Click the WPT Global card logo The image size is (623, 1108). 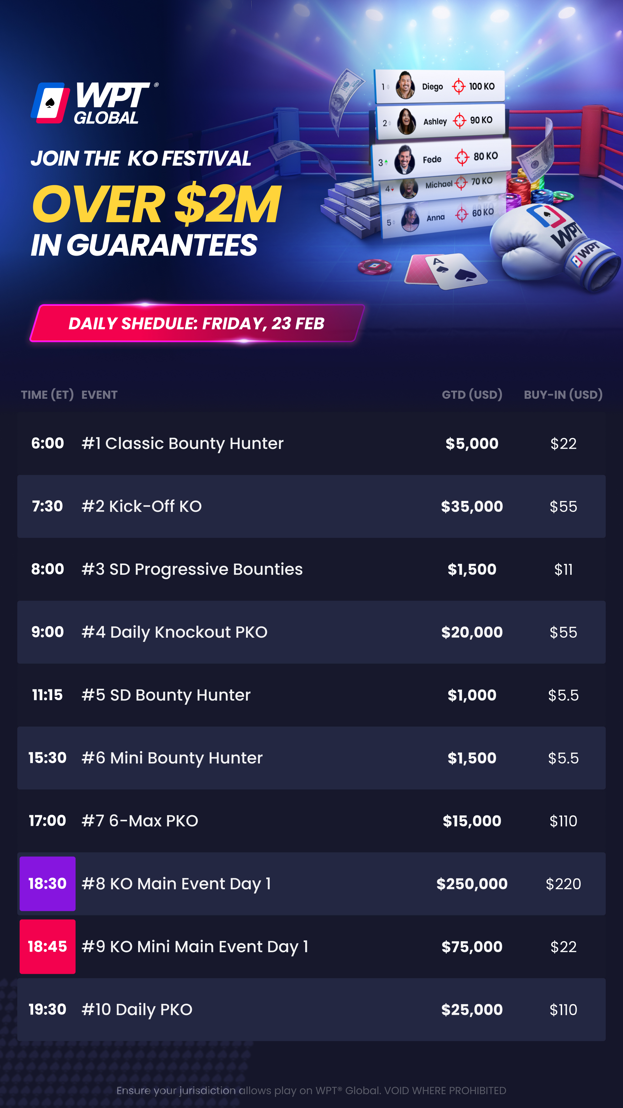click(x=50, y=103)
